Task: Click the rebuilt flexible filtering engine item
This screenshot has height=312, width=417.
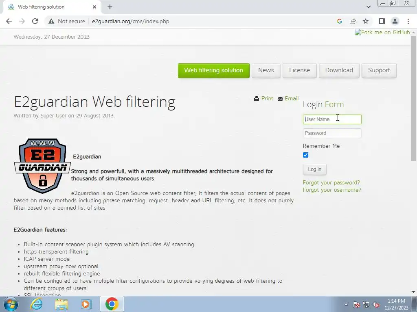Action: tap(62, 273)
